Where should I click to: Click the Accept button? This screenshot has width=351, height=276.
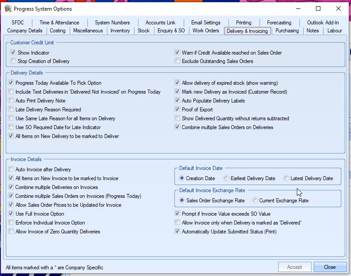[x=294, y=267]
